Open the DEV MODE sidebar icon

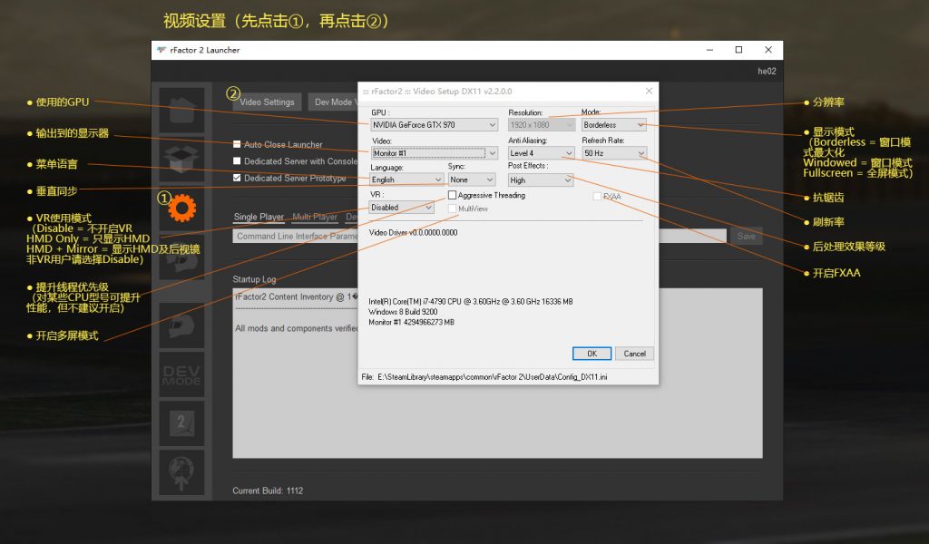(x=181, y=374)
